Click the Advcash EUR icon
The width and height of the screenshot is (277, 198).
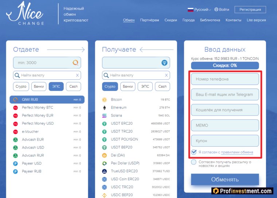pos(16,140)
